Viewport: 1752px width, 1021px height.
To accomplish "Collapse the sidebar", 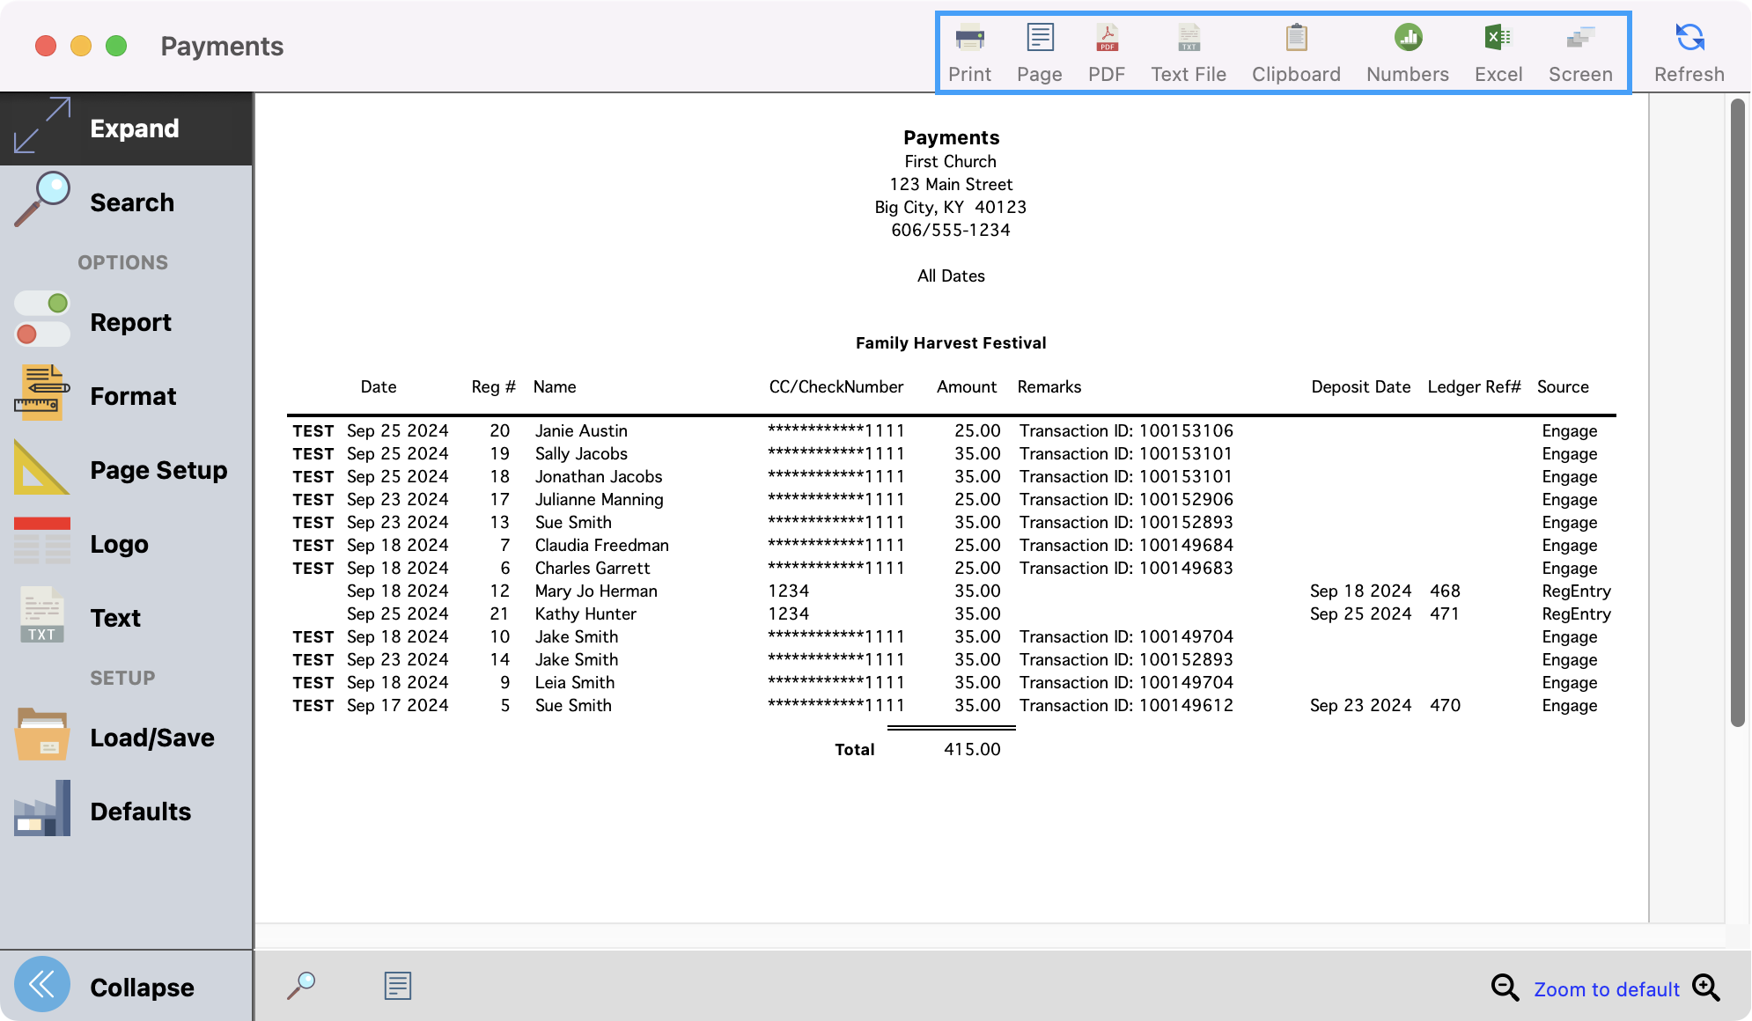I will click(126, 986).
